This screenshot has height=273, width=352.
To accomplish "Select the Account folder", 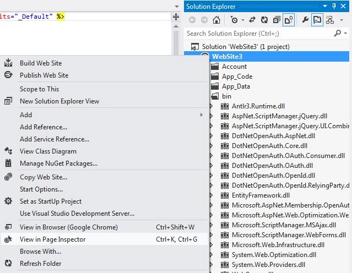I will [234, 67].
